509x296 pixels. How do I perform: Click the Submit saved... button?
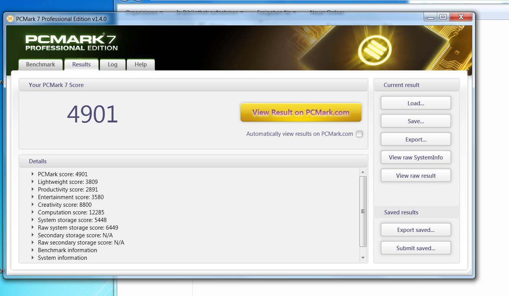(x=416, y=248)
